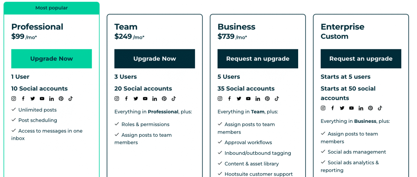Click the LinkedIn icon in Team plan
The image size is (417, 177).
pos(155,99)
